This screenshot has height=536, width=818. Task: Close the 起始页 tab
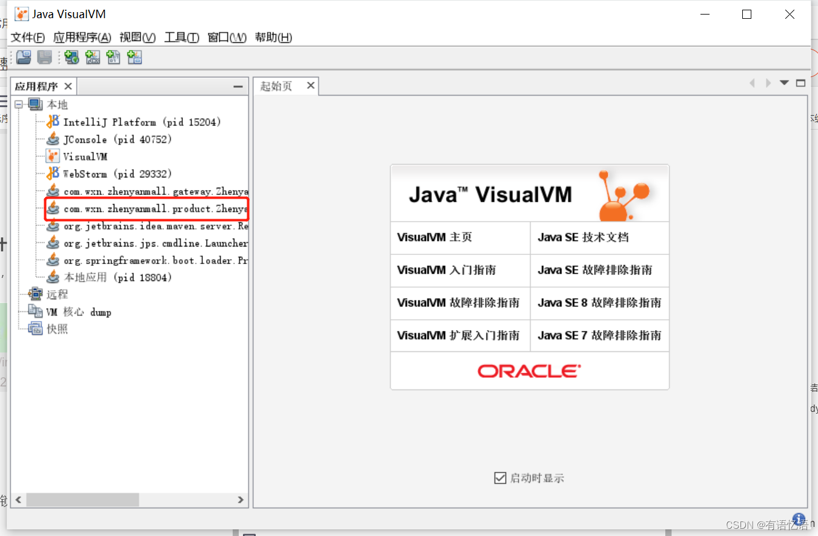tap(310, 85)
